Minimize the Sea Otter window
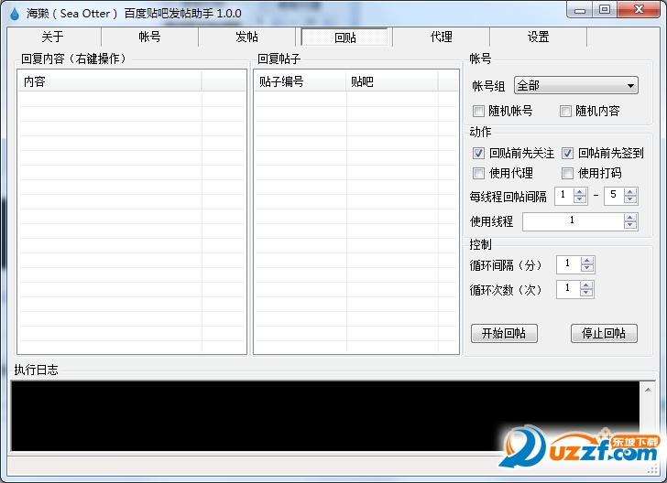The height and width of the screenshot is (483, 667). [580, 9]
